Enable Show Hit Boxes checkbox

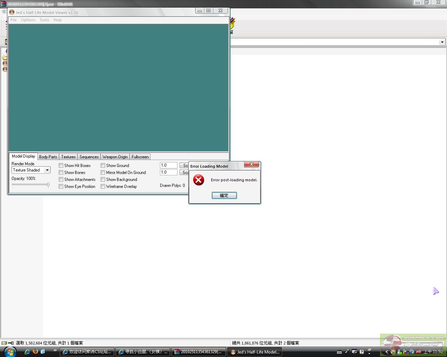point(61,166)
